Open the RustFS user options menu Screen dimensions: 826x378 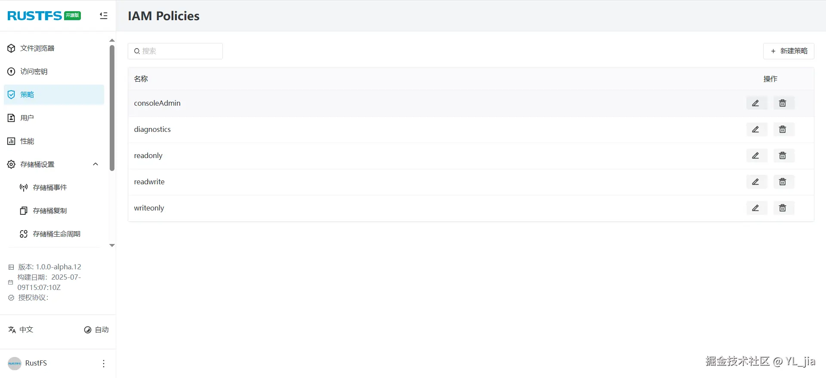point(103,363)
